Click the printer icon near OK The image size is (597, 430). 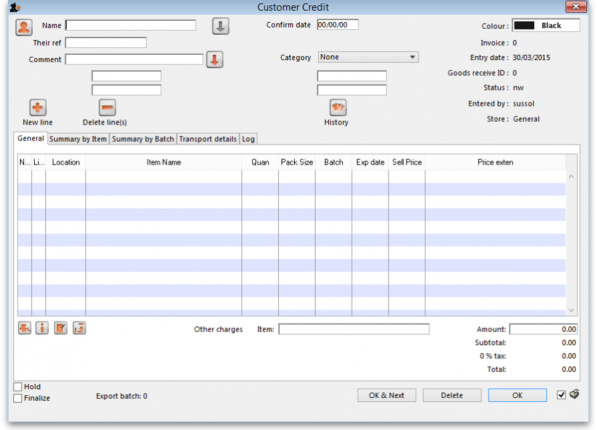tap(574, 395)
